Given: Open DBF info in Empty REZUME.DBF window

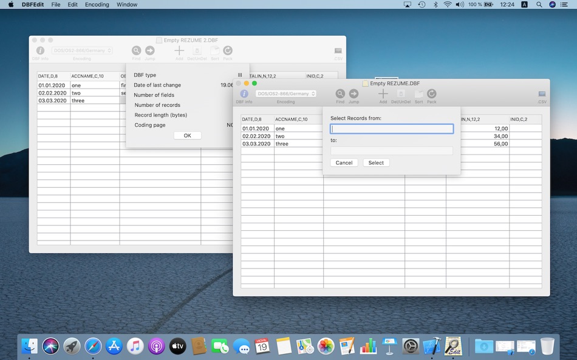Looking at the screenshot, I should click(x=244, y=94).
